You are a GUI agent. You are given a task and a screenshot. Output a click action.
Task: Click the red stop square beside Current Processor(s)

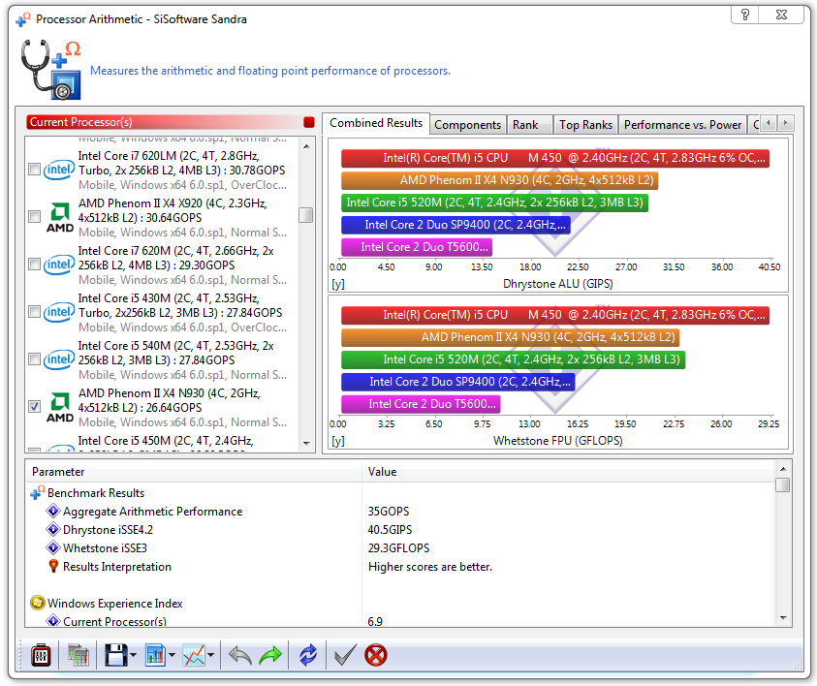[309, 122]
